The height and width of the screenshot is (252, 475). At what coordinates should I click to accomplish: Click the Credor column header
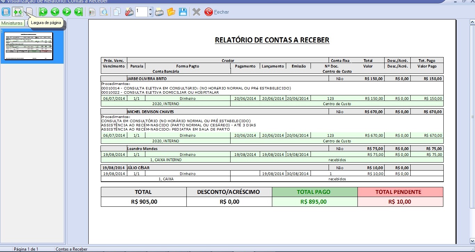click(228, 61)
